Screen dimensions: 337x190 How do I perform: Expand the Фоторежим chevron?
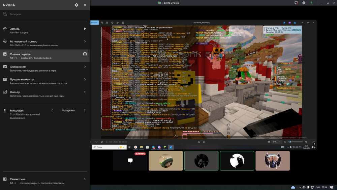(85, 67)
